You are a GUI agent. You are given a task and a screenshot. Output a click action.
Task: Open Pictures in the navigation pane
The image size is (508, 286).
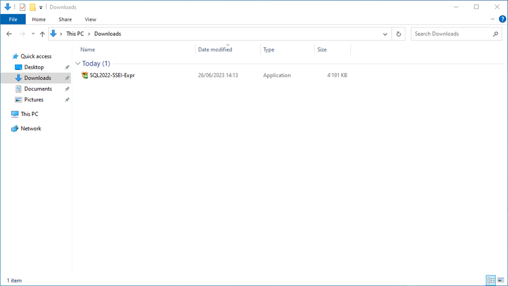coord(34,100)
